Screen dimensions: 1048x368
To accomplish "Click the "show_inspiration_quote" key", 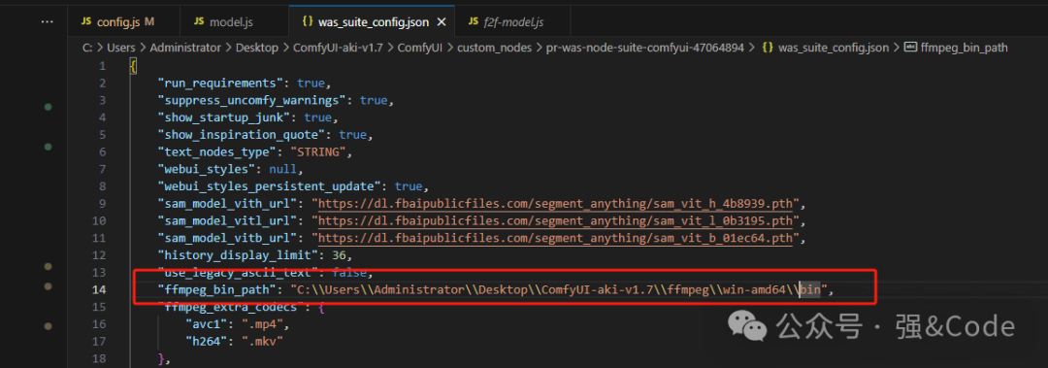I will (x=241, y=135).
